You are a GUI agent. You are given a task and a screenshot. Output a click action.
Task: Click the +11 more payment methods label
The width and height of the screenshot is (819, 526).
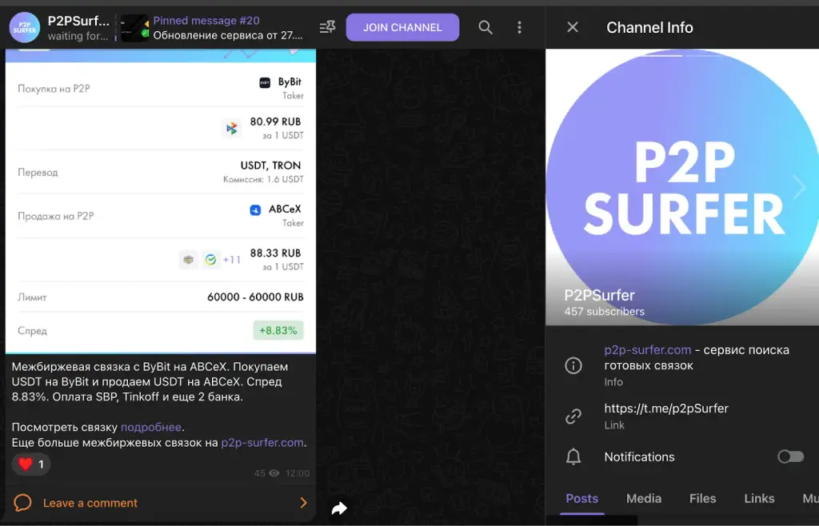[231, 259]
